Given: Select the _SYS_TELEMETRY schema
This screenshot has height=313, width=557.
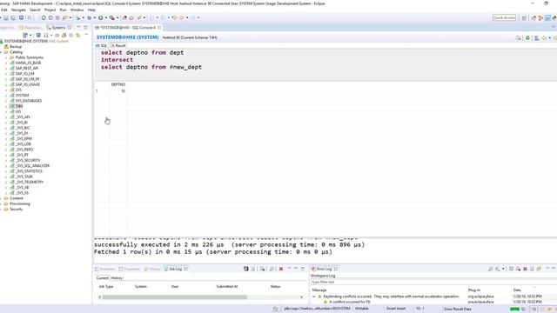Looking at the screenshot, I should [30, 182].
